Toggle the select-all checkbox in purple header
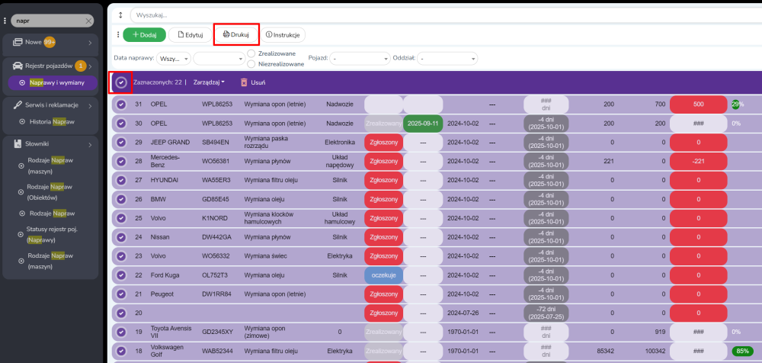Viewport: 762px width, 363px height. point(121,82)
